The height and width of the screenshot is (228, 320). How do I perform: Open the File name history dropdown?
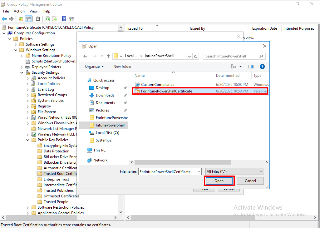point(199,172)
